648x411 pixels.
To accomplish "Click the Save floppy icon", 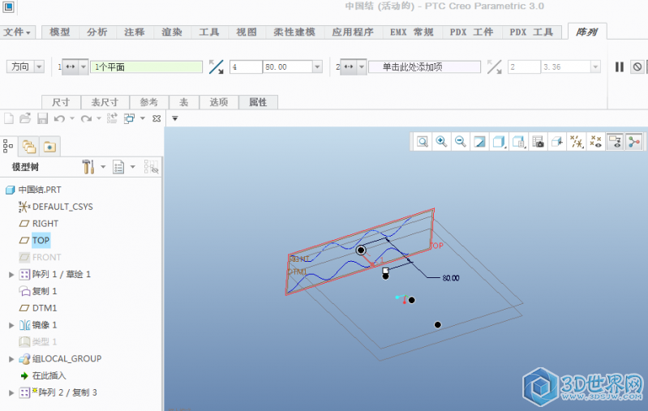I will coord(42,118).
